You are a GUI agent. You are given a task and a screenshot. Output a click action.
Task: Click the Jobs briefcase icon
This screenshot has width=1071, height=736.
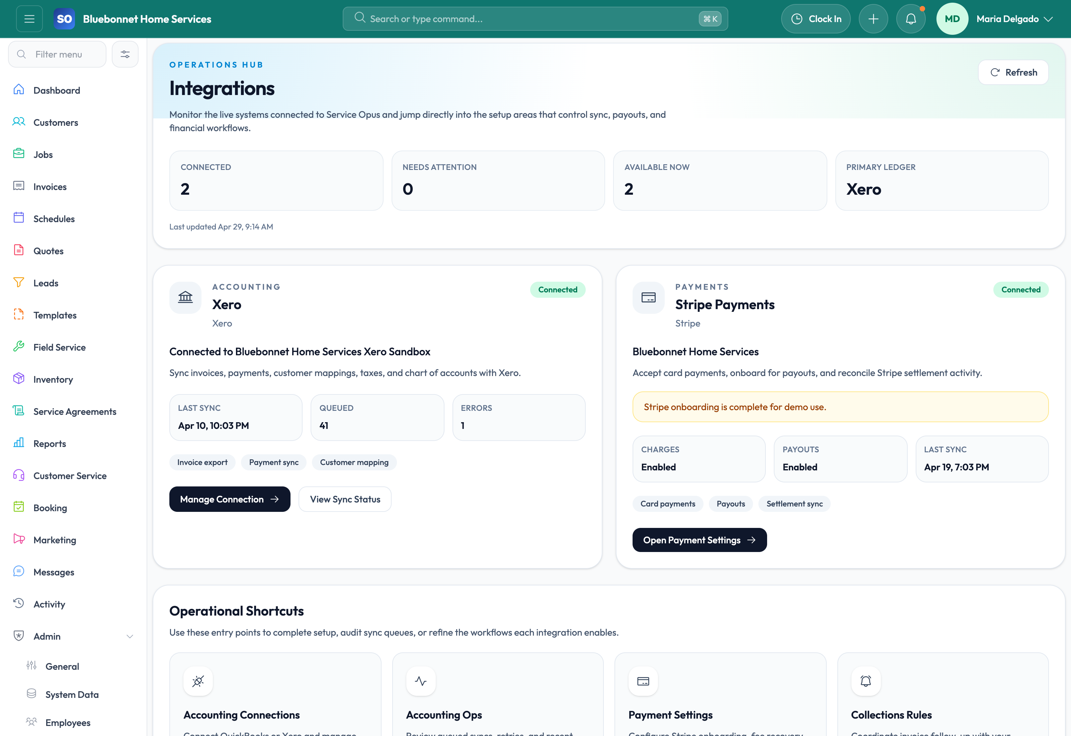coord(19,154)
